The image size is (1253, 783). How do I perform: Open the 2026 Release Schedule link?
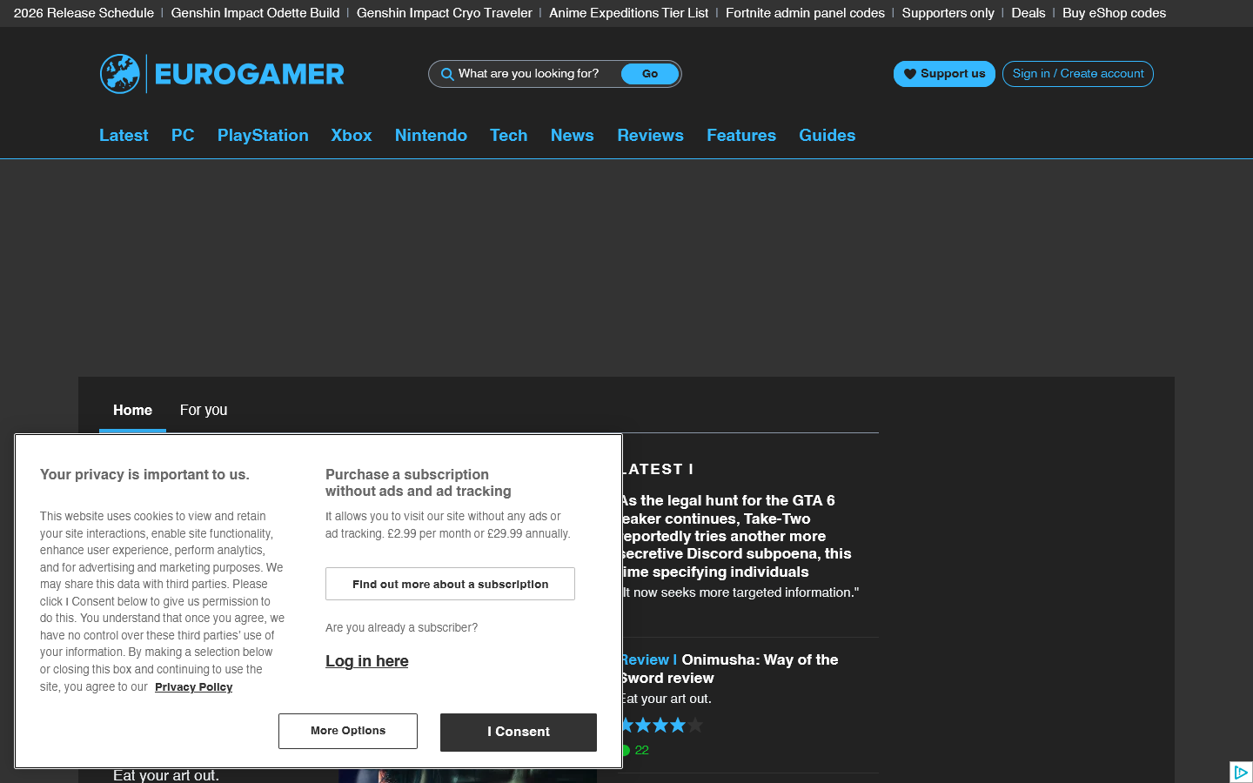click(84, 13)
